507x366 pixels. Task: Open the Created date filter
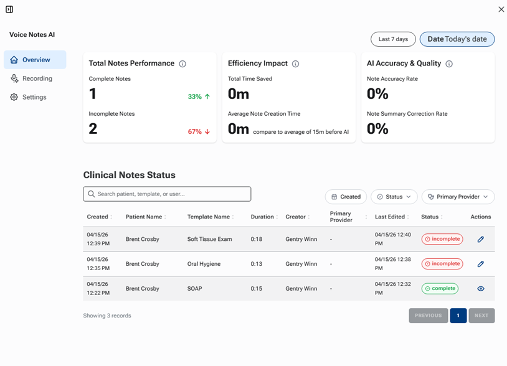pos(346,197)
